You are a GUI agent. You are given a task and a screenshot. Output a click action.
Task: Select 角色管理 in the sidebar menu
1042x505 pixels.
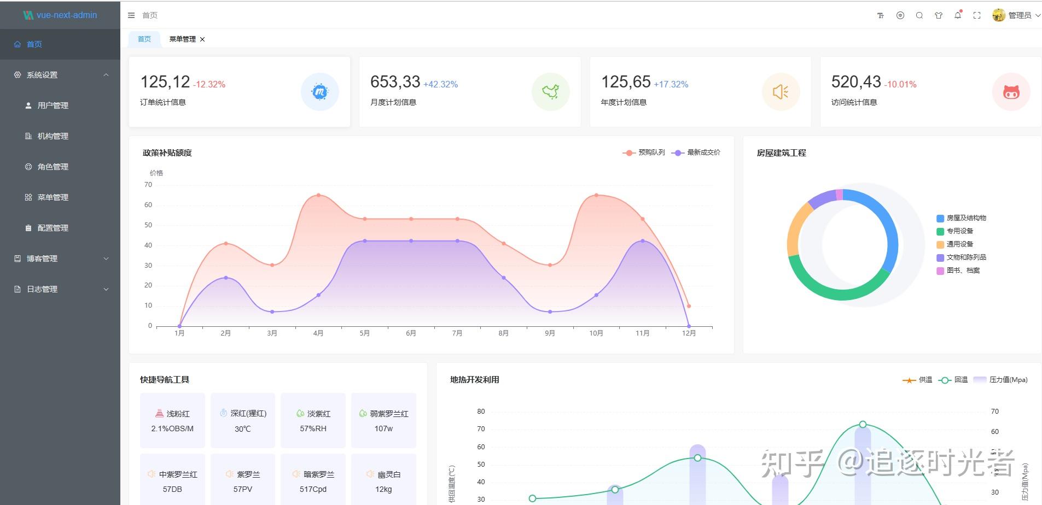(x=53, y=167)
